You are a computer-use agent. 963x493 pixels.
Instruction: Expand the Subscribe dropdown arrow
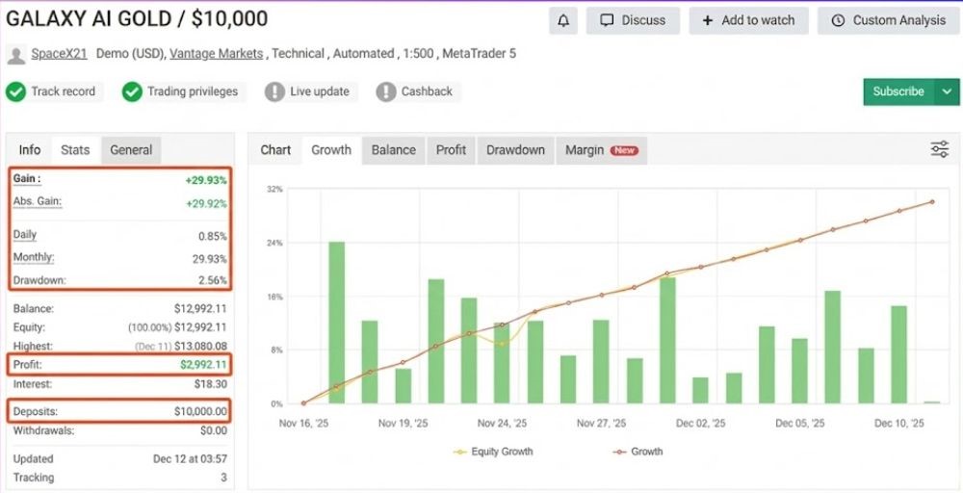947,92
